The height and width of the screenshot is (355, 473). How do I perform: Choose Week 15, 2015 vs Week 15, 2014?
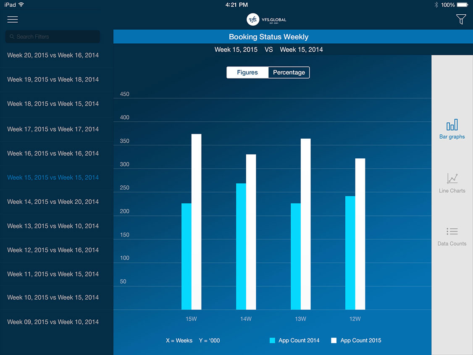(53, 177)
